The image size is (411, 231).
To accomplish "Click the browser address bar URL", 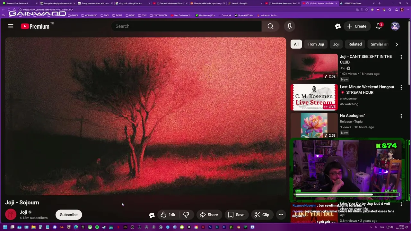I will point(48,10).
